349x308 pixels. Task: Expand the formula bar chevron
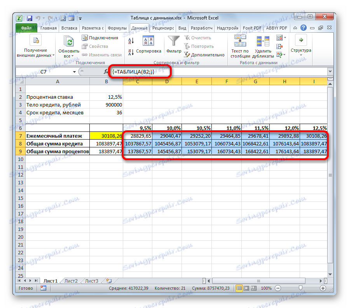[x=330, y=72]
